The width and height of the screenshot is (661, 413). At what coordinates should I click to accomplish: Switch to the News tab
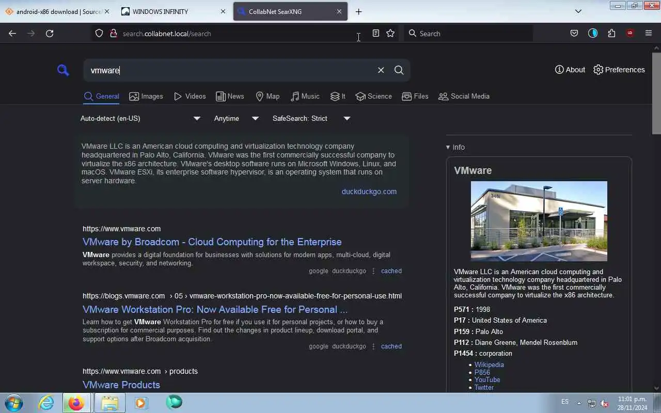click(230, 97)
